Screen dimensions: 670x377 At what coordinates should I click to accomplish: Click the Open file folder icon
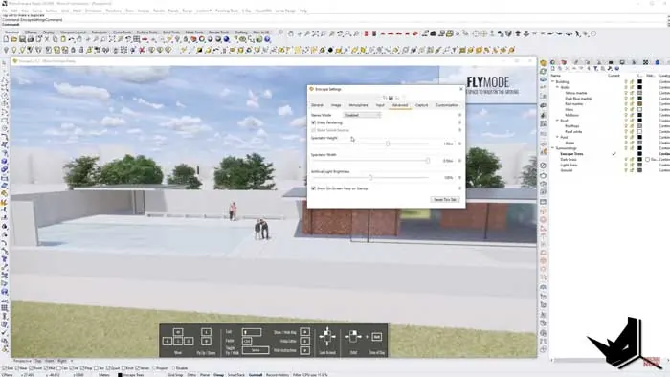tap(14, 39)
